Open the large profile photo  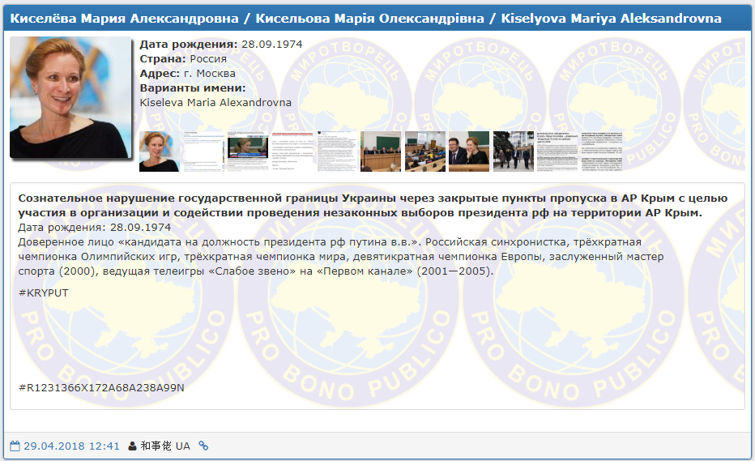coord(70,97)
